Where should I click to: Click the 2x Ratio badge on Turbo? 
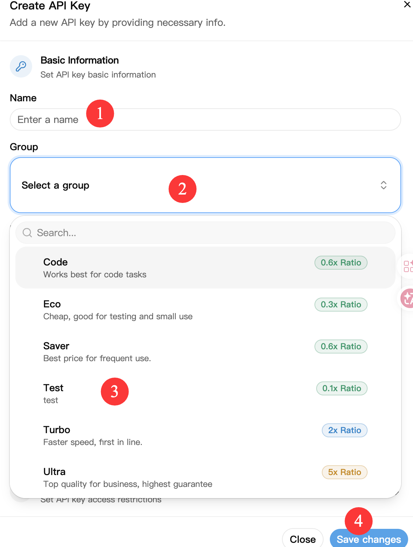(x=345, y=430)
